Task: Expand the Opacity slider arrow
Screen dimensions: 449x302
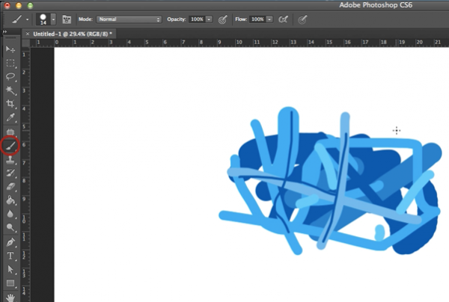Action: [209, 19]
